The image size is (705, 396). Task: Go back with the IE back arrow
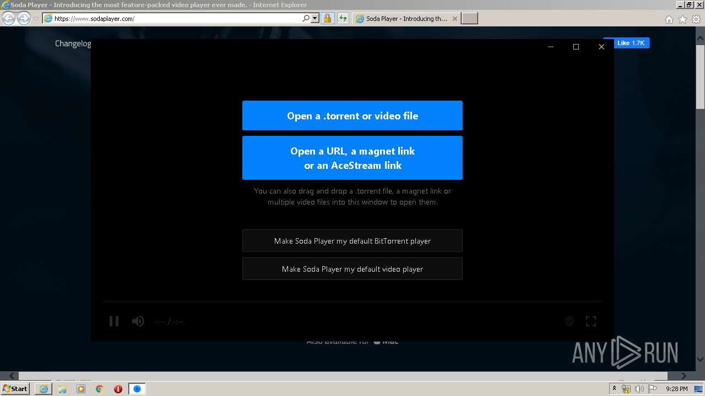(x=8, y=18)
